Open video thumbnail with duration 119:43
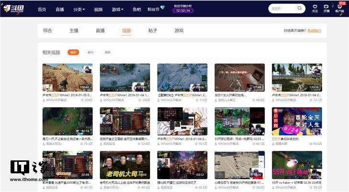The image size is (349, 192). click(x=125, y=78)
